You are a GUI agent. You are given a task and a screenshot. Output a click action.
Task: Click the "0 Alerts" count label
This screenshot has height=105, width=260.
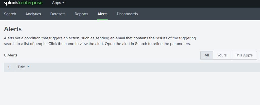[11, 55]
